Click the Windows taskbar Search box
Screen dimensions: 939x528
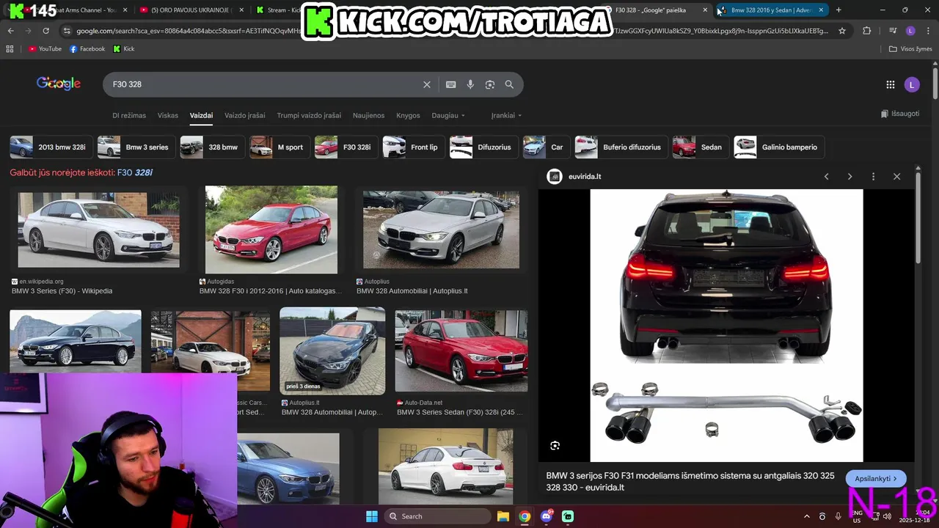[x=437, y=516]
